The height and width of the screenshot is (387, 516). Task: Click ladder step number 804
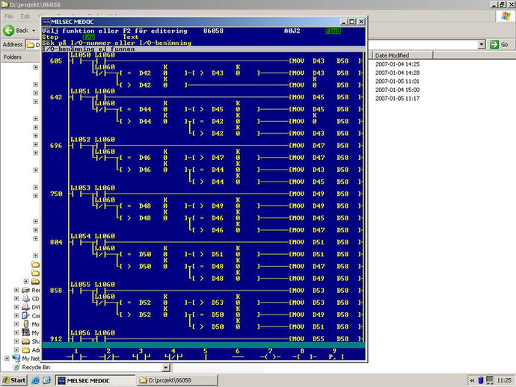[56, 242]
